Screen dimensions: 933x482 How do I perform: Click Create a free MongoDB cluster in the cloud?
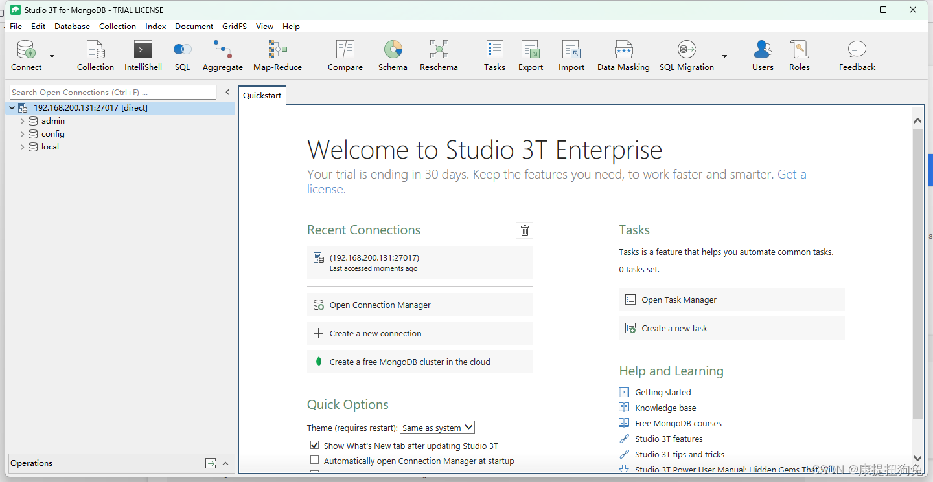click(420, 362)
